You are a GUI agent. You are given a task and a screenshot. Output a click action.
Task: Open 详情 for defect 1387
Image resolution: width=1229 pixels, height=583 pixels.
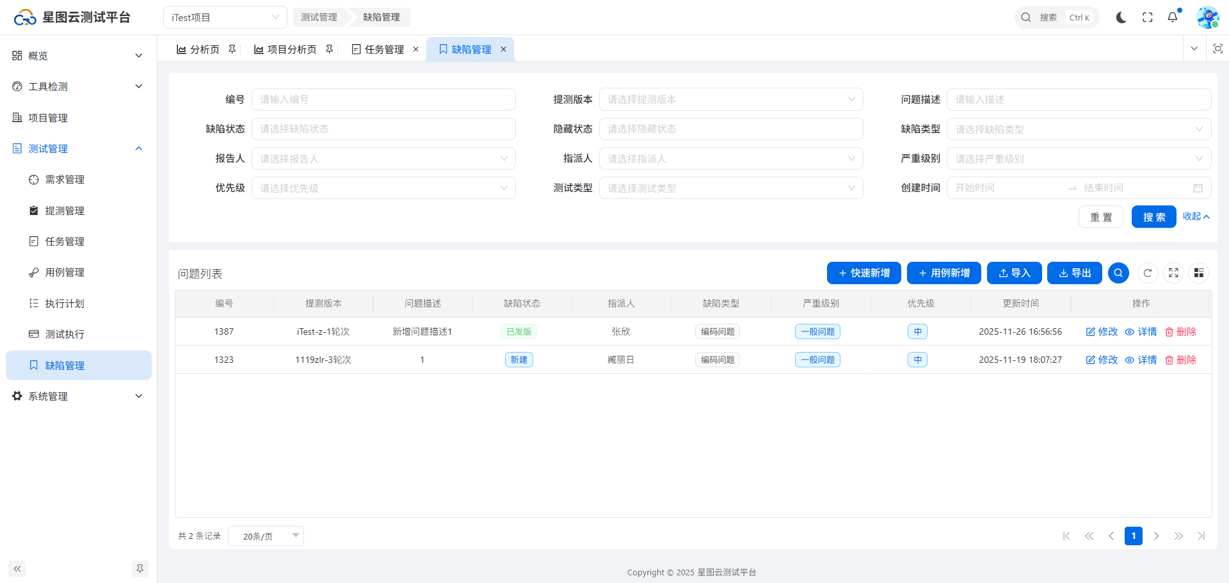click(1141, 331)
